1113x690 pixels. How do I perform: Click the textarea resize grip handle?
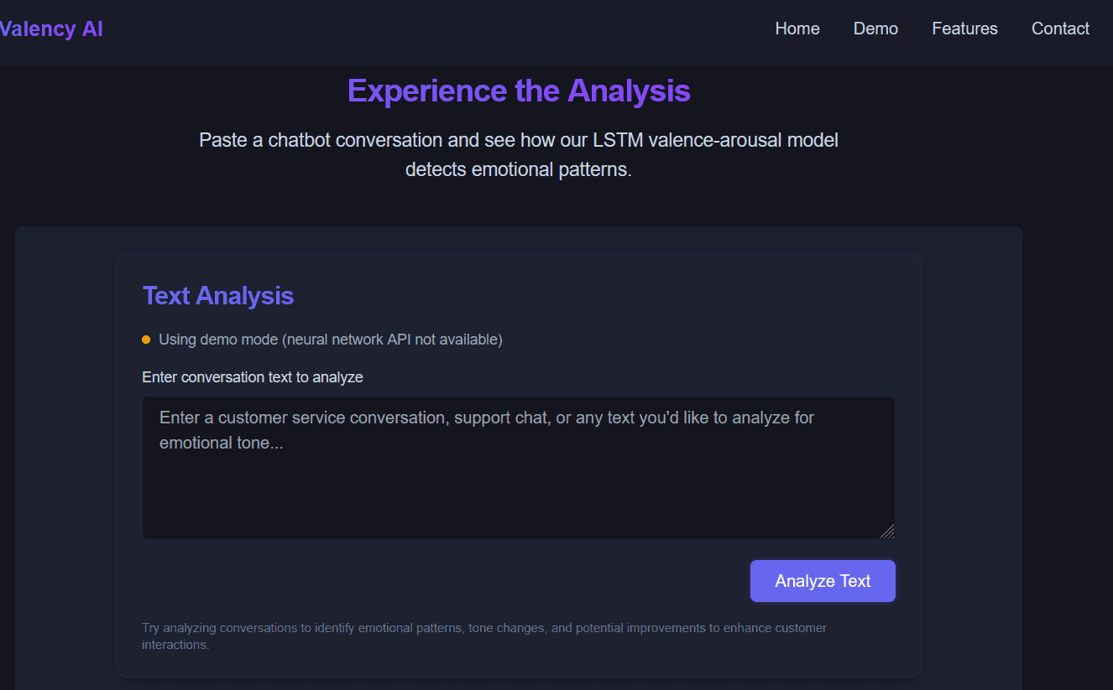point(887,532)
